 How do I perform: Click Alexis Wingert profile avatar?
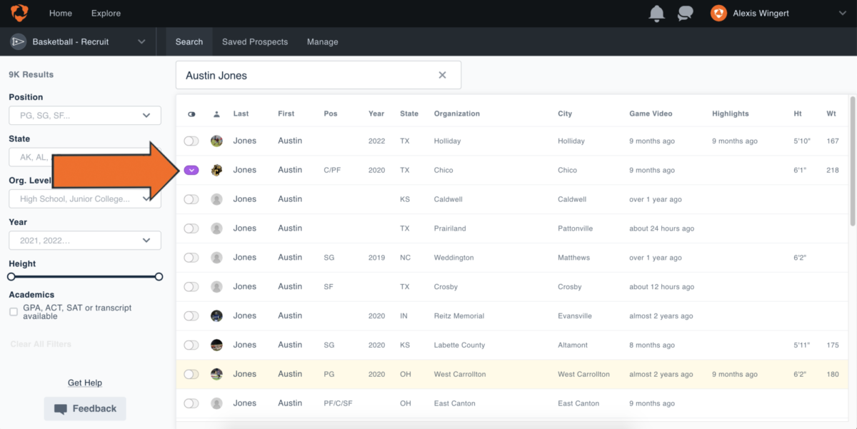[x=718, y=13]
